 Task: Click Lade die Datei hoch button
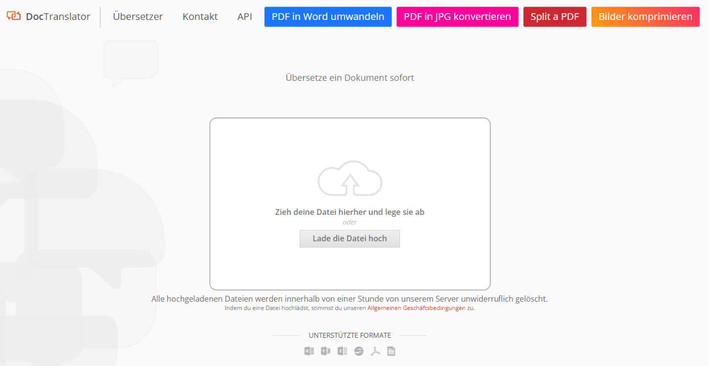[350, 239]
